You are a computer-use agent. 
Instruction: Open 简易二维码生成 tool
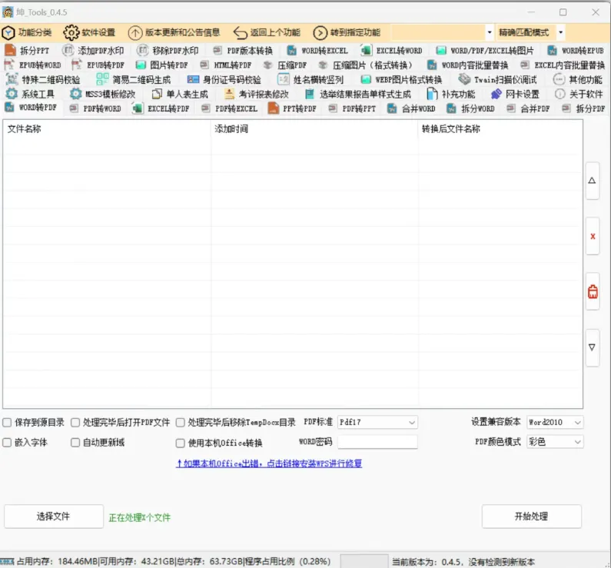point(134,79)
